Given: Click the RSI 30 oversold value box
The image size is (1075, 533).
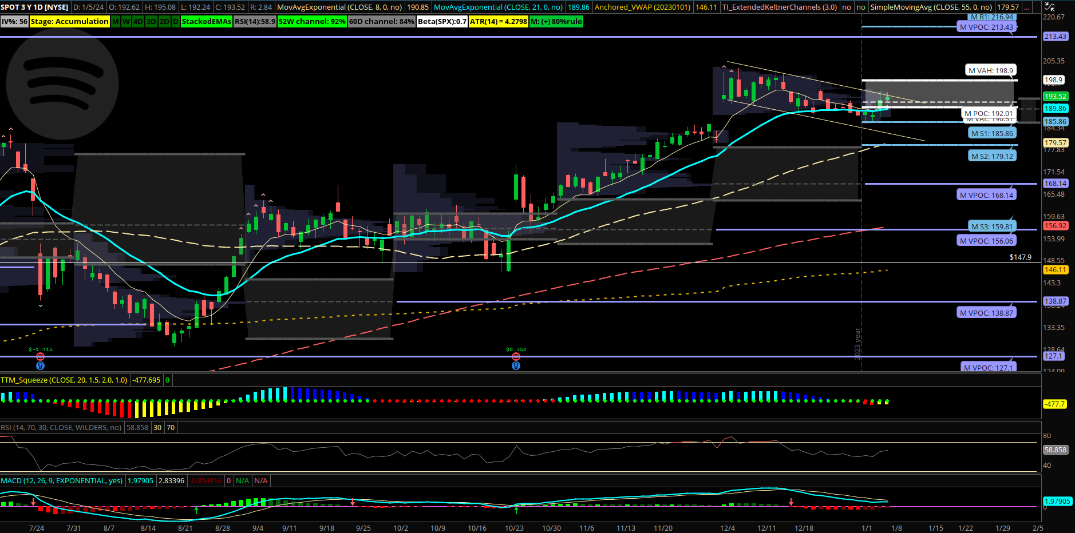Looking at the screenshot, I should (x=157, y=427).
